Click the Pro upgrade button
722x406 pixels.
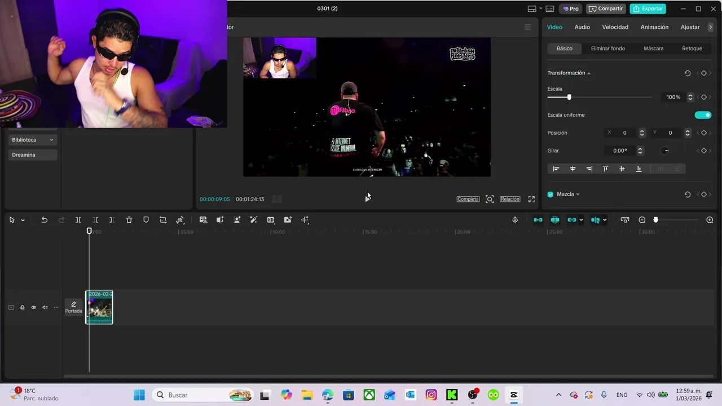[x=571, y=8]
